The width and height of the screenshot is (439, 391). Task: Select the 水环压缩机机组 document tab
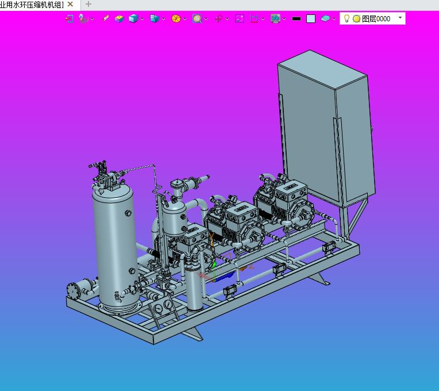point(32,5)
